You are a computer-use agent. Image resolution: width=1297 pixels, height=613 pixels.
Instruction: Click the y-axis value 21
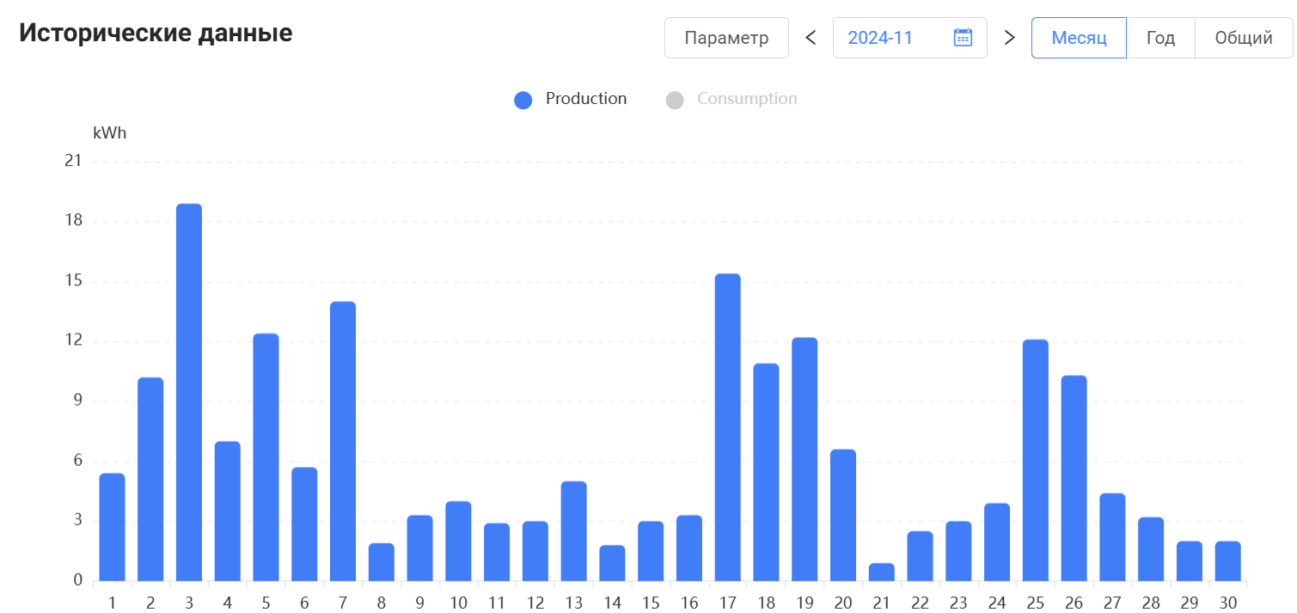point(74,161)
